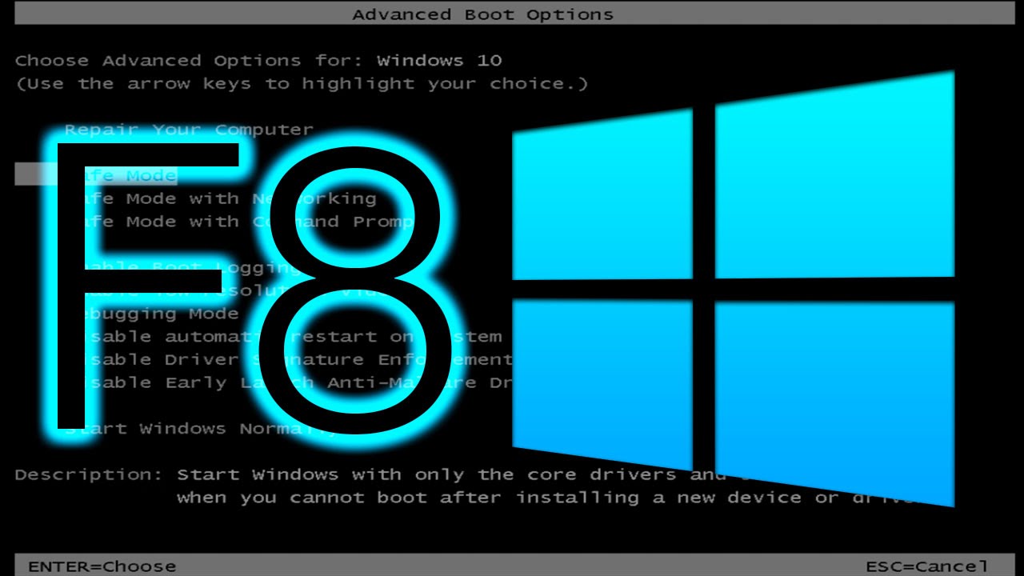Click the ESC=Cancel hint
This screenshot has width=1024, height=576.
[x=927, y=566]
